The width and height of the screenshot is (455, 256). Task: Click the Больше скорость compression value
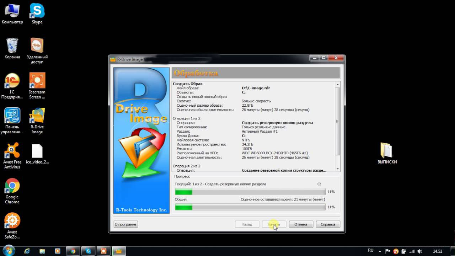(256, 101)
